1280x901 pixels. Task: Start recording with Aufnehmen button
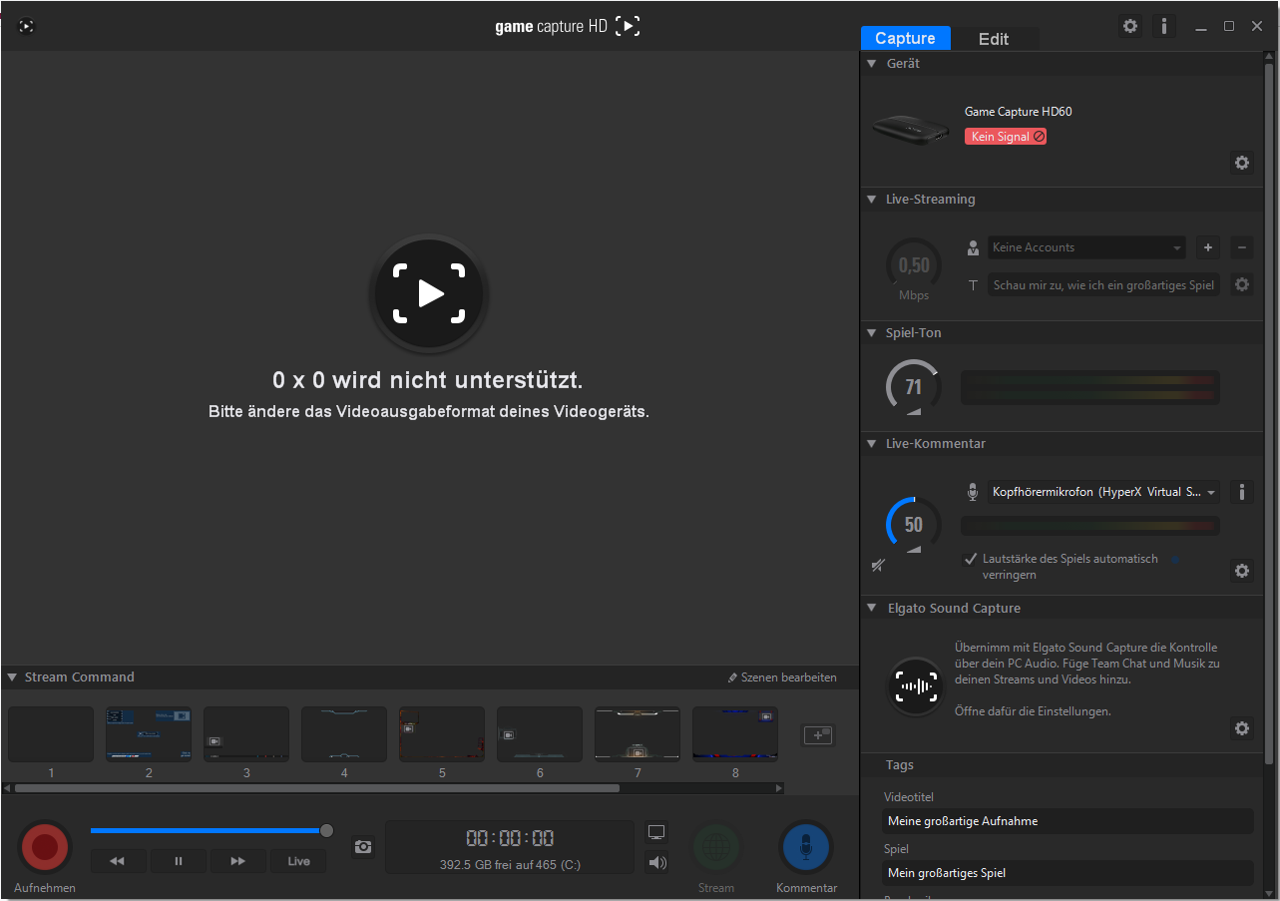coord(45,847)
